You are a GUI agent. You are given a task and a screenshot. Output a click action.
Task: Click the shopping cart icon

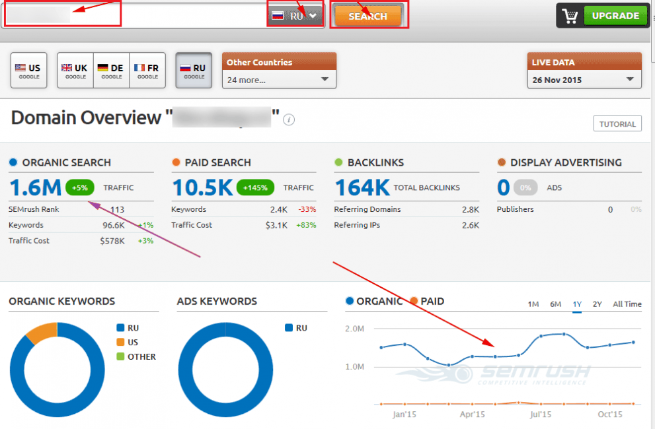[x=570, y=16]
